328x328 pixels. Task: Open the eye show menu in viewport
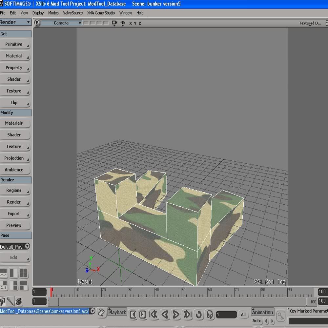[123, 23]
